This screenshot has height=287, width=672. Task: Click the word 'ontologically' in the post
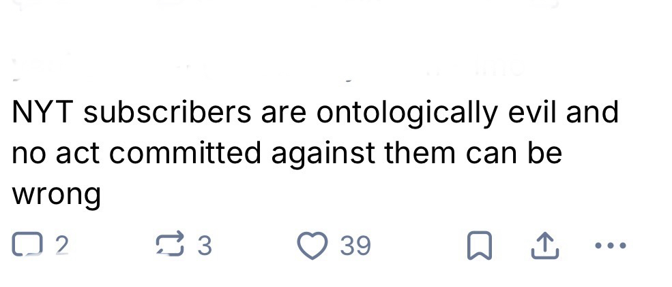click(x=406, y=113)
